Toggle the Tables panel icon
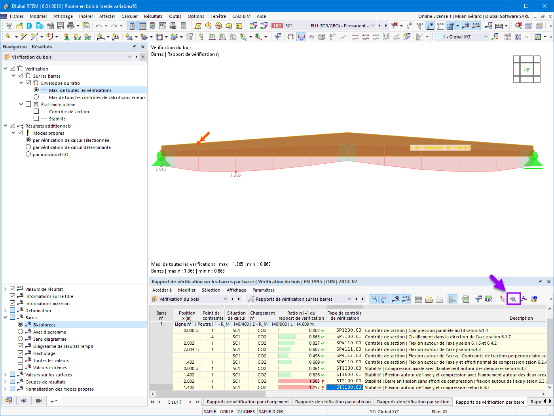Image resolution: width=554 pixels, height=416 pixels. click(x=142, y=26)
